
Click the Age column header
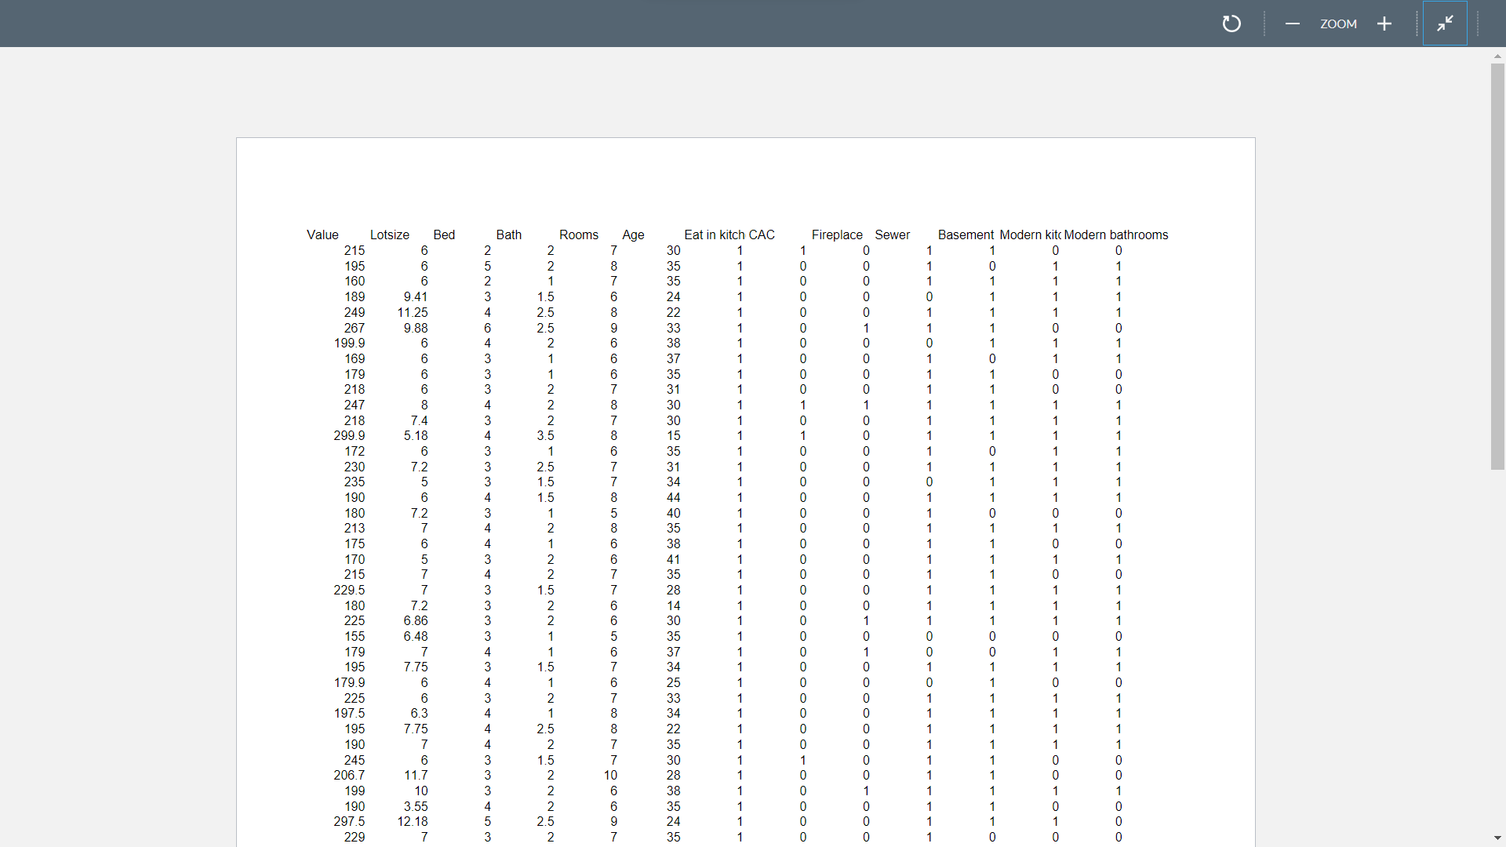[633, 234]
